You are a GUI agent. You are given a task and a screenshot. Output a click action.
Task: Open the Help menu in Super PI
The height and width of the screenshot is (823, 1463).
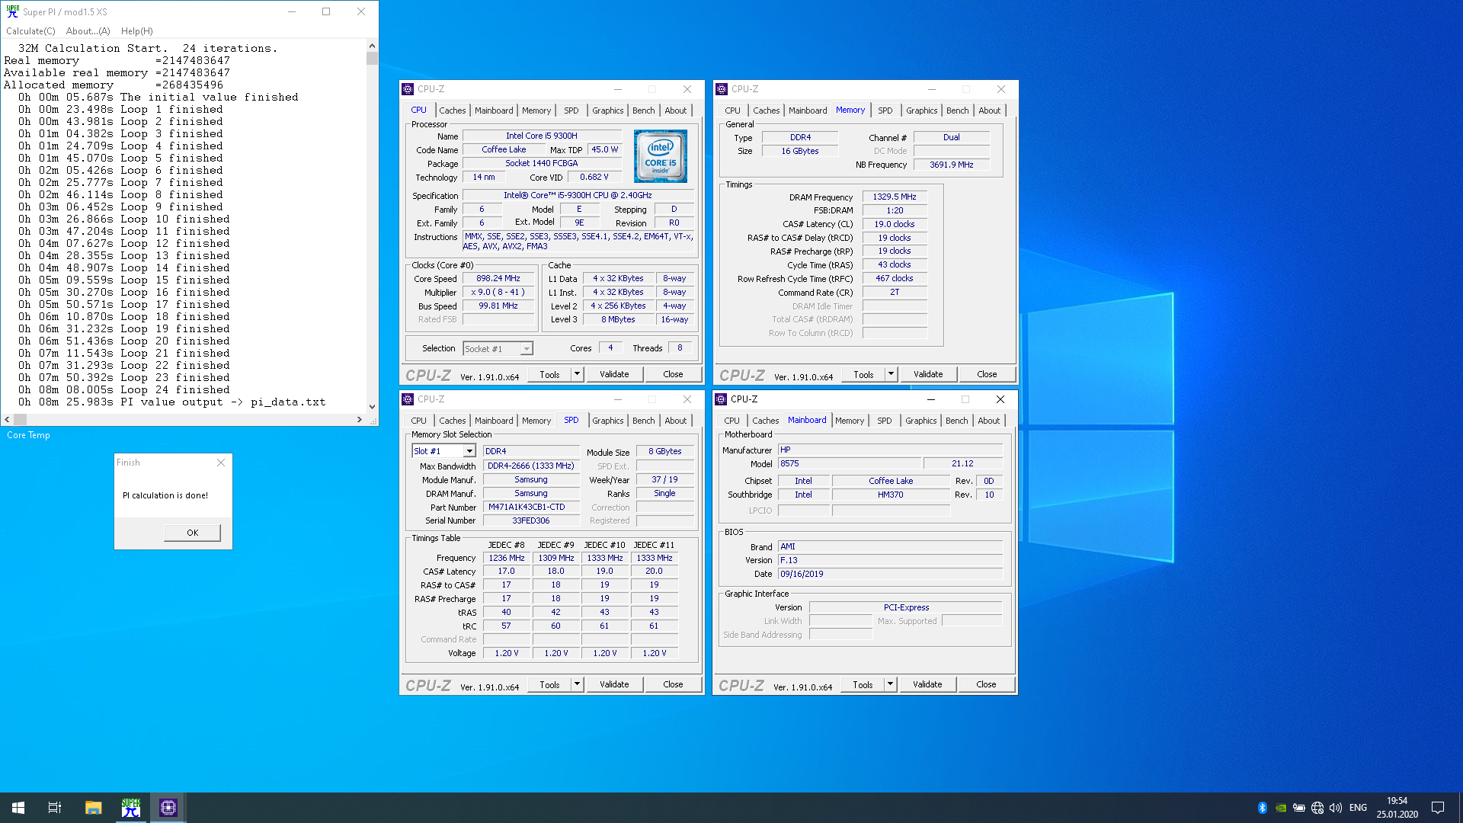[136, 31]
